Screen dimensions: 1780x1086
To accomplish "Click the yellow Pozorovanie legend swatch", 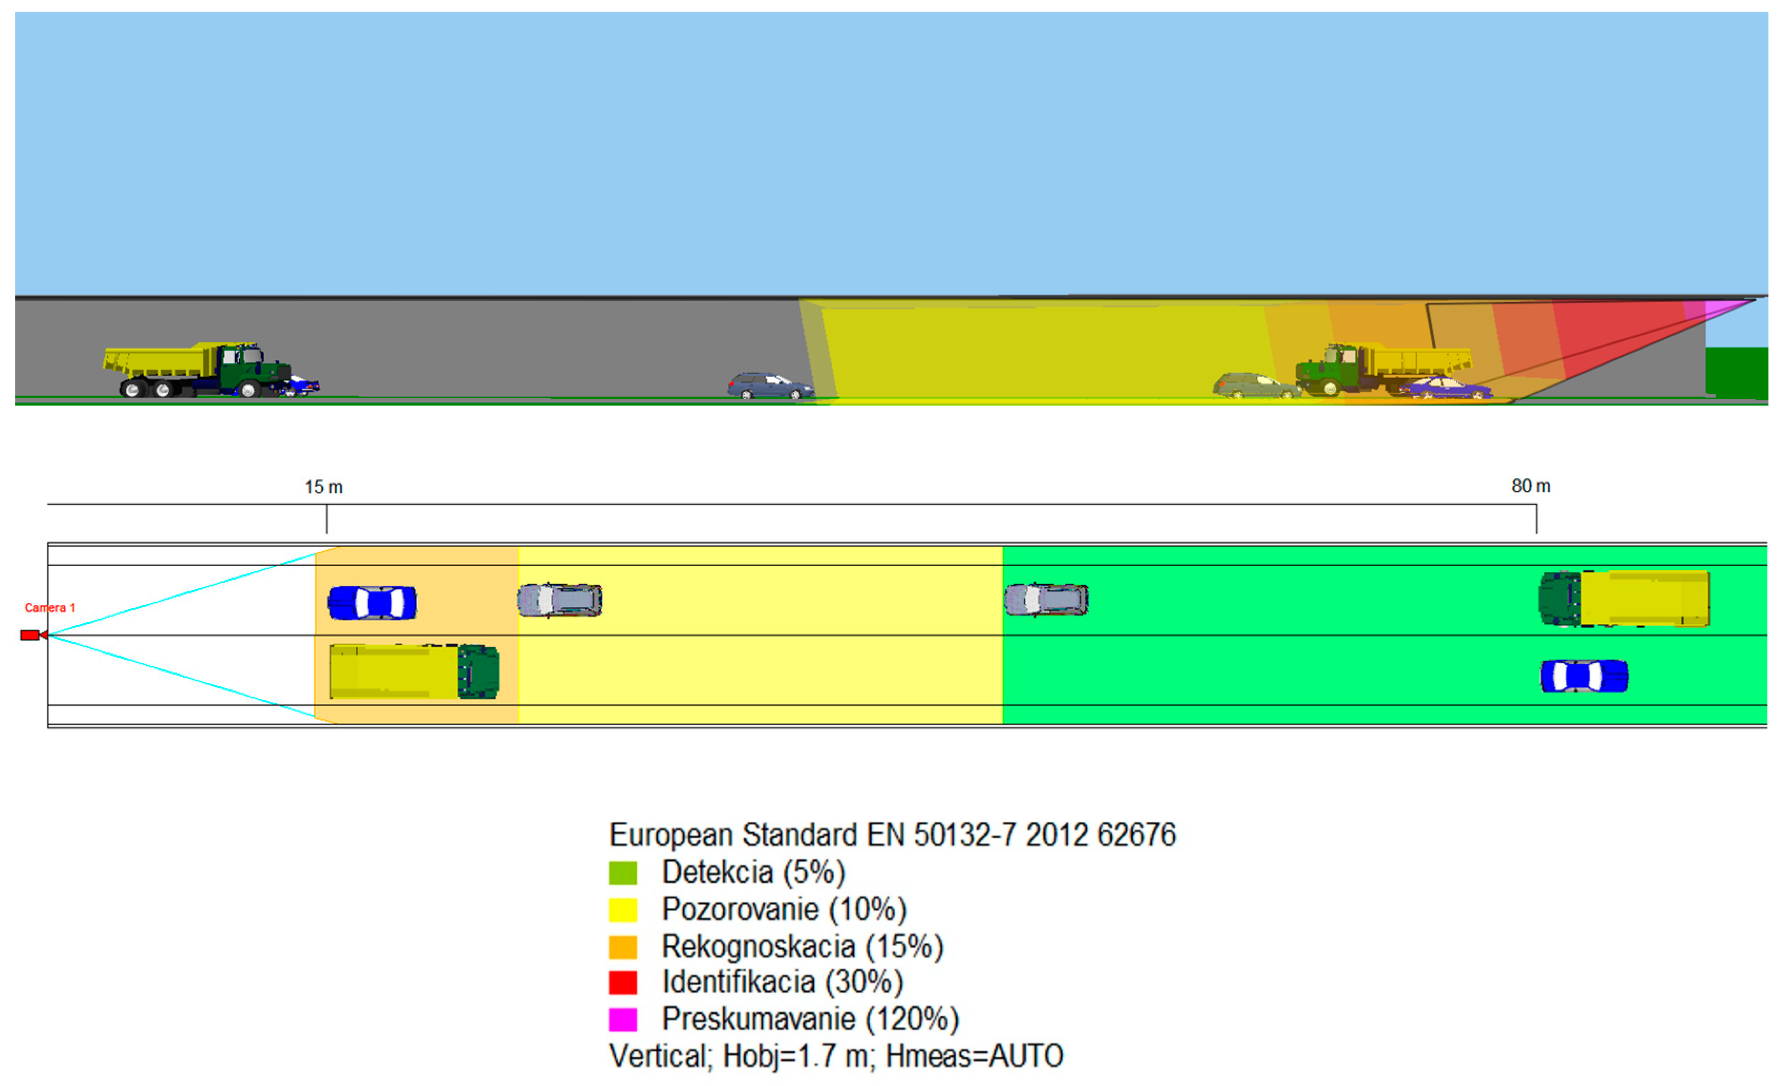I will [623, 910].
